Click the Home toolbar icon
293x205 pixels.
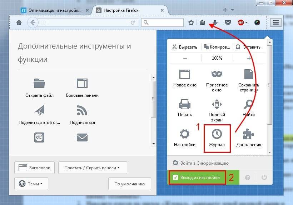coord(19,22)
